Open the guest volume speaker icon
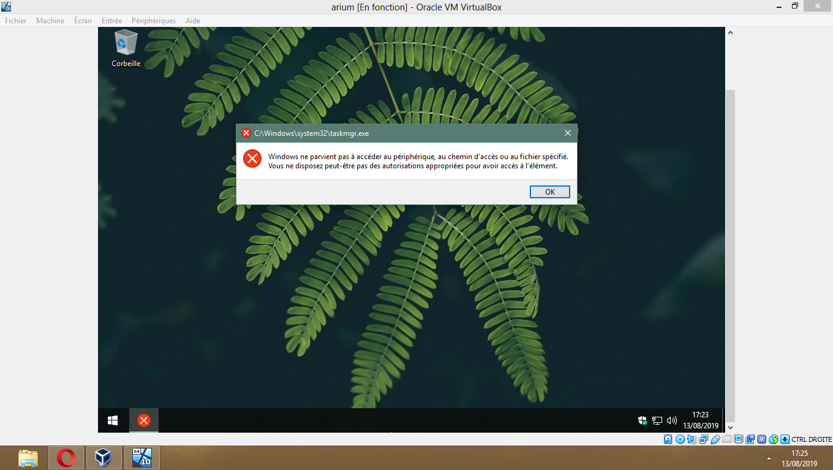This screenshot has width=833, height=470. [672, 420]
